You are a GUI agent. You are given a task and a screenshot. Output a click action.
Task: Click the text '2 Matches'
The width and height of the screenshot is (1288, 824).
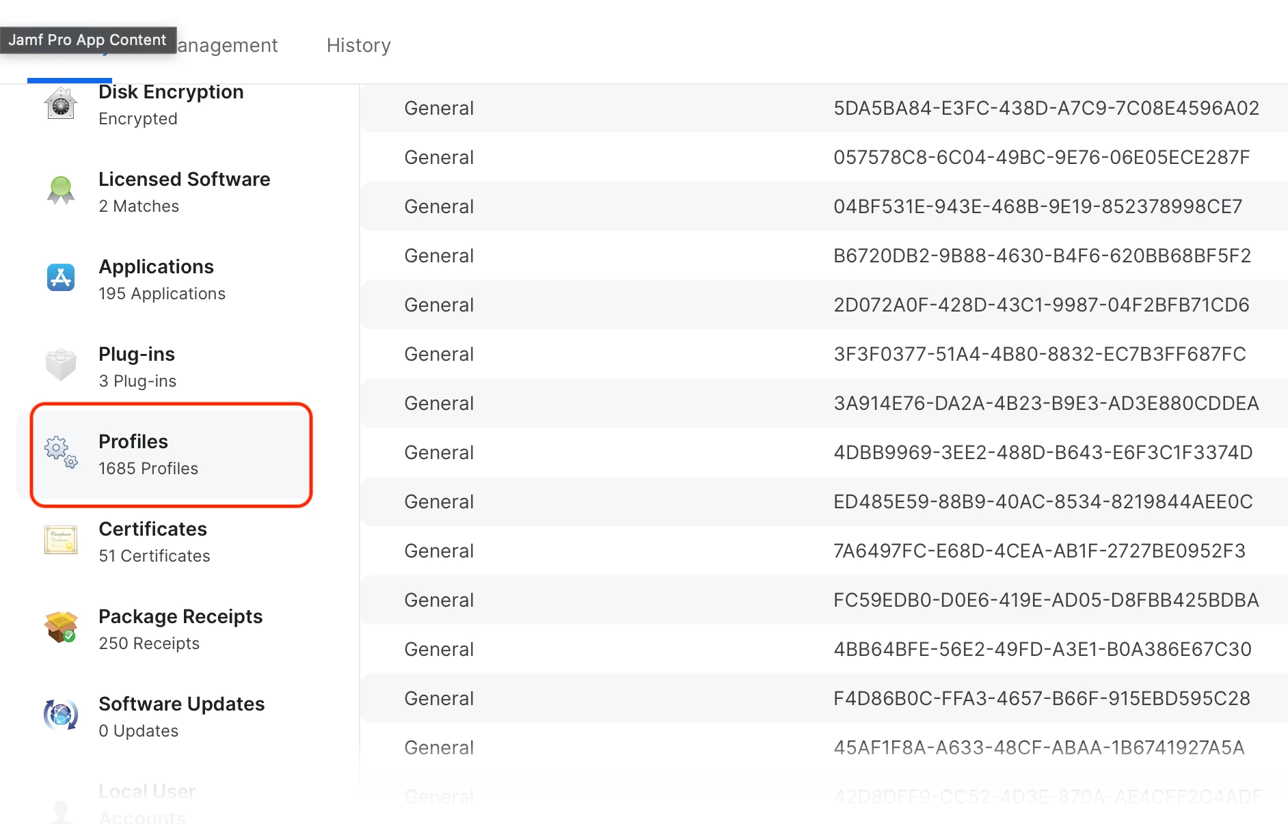[139, 206]
